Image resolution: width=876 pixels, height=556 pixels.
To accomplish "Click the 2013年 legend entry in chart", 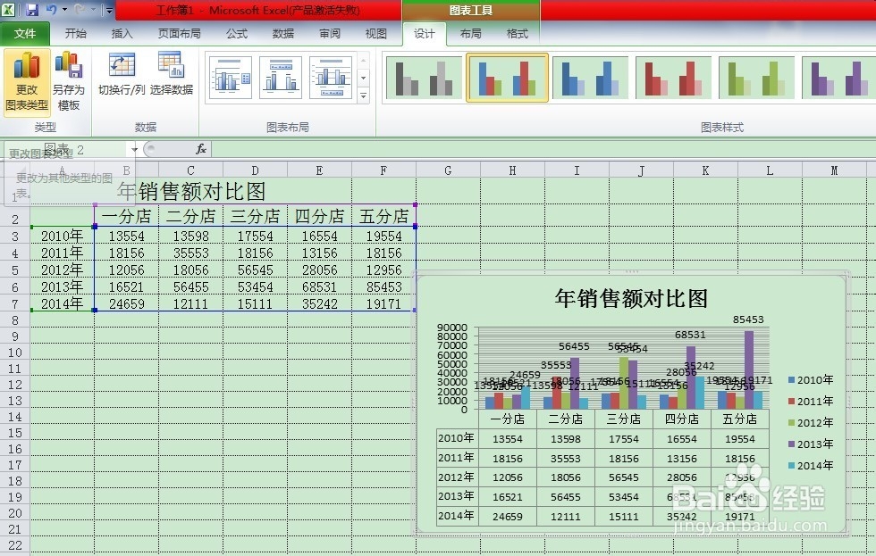I will [x=811, y=444].
